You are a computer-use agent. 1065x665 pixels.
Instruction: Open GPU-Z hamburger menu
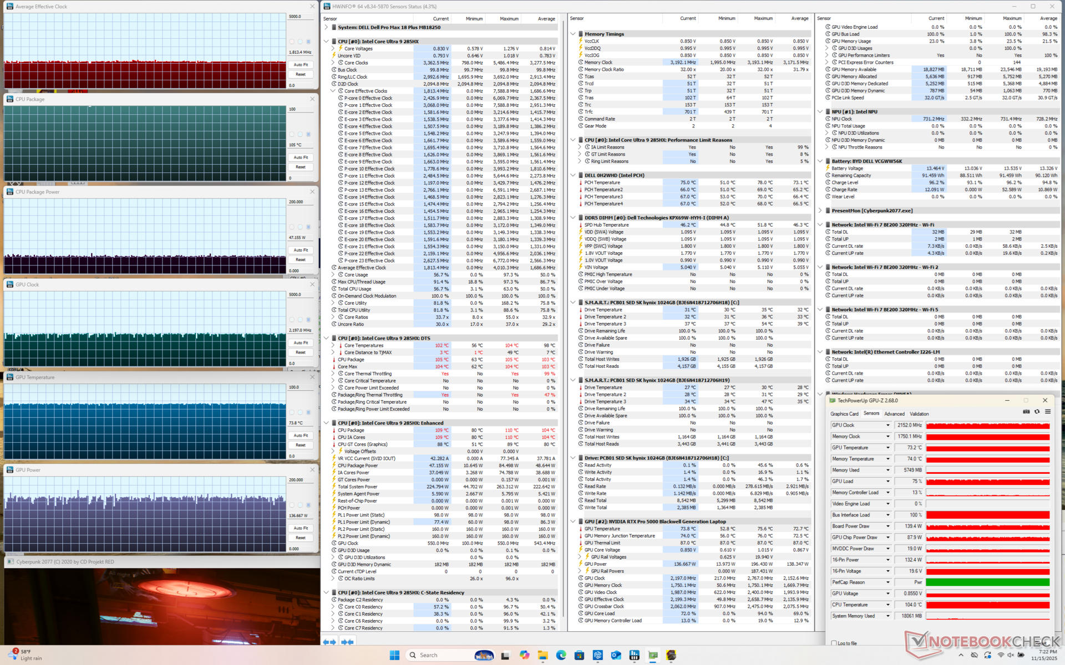1047,412
